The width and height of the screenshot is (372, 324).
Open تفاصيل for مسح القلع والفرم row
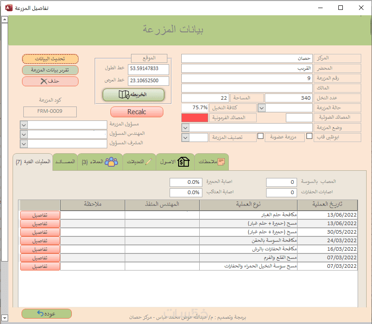pyautogui.click(x=40, y=258)
